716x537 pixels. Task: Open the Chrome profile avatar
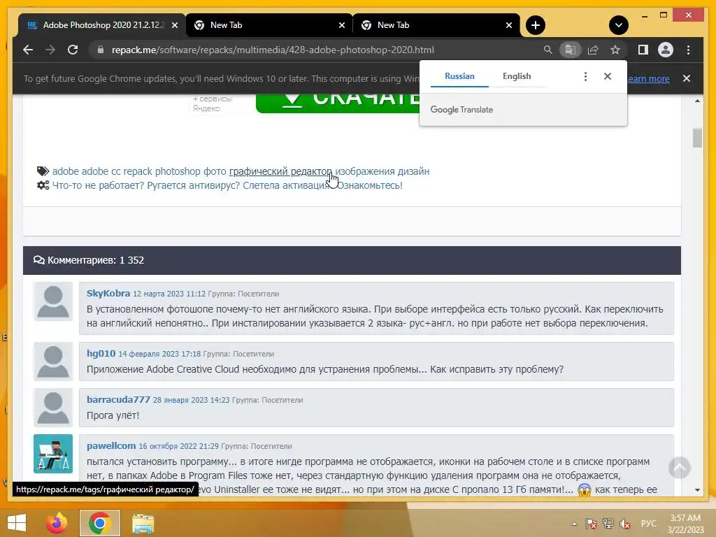(x=666, y=50)
